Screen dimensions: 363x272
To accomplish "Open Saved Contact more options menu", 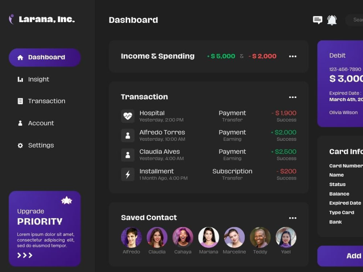I will [x=293, y=218].
